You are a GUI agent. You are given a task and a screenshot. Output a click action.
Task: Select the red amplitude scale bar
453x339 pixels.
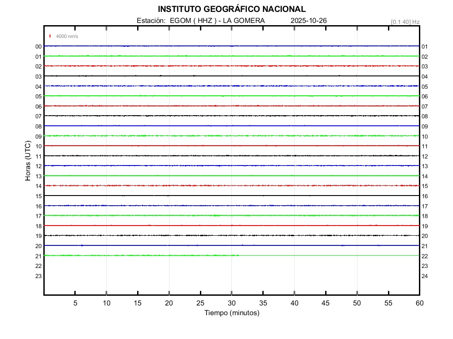coord(50,36)
